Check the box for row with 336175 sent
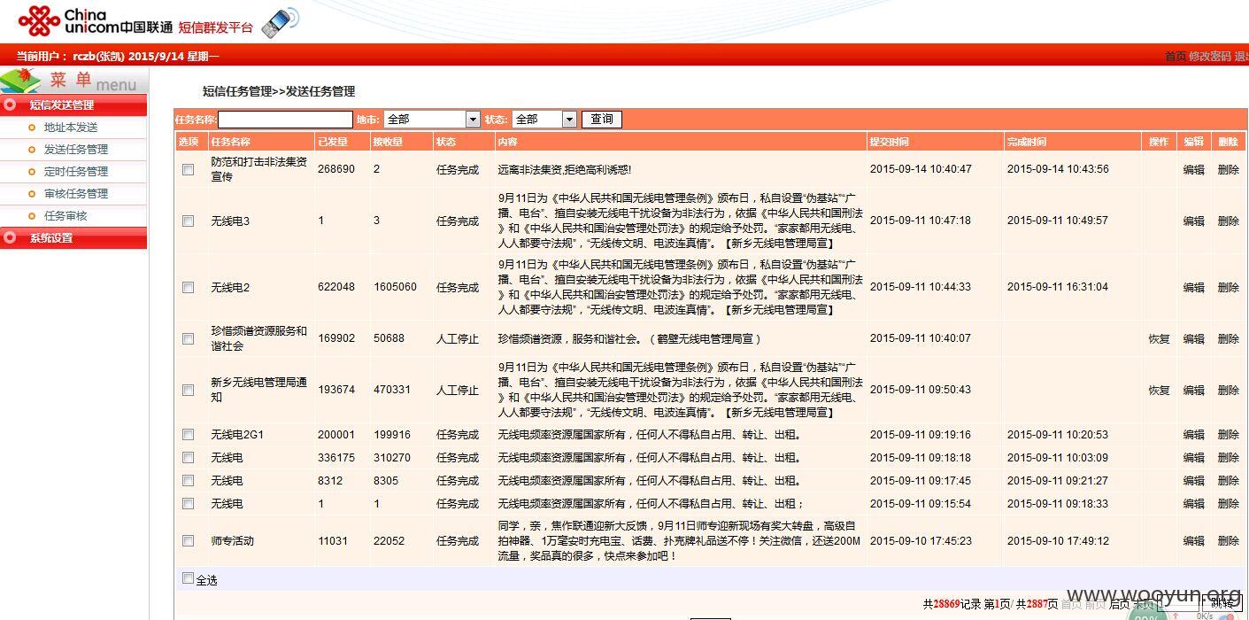The height and width of the screenshot is (620, 1249). click(188, 457)
